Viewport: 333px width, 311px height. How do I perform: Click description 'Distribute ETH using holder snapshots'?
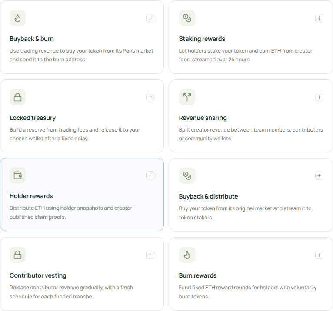coord(72,212)
